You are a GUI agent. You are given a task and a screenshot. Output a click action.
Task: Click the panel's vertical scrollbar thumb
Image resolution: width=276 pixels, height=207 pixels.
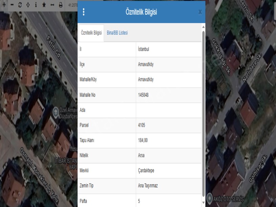pyautogui.click(x=203, y=112)
